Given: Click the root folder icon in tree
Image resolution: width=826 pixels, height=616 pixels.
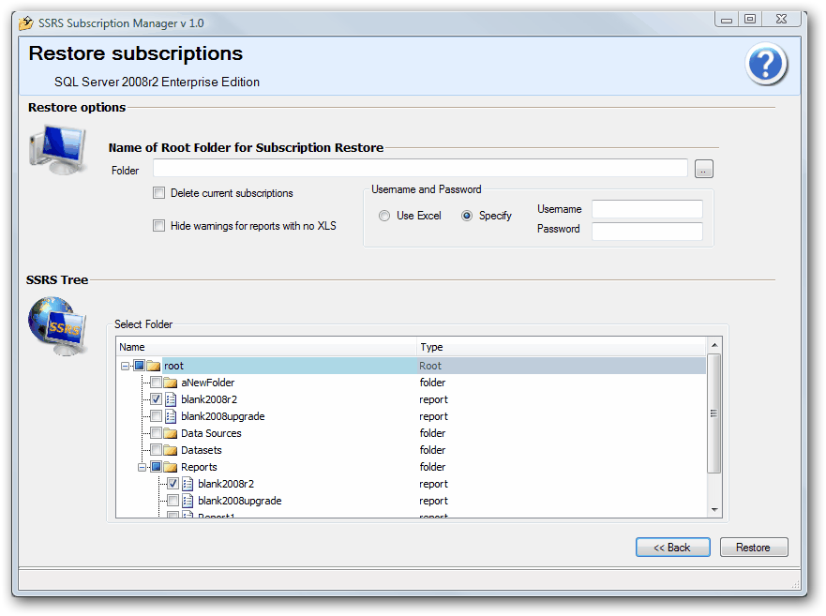Looking at the screenshot, I should (x=154, y=366).
